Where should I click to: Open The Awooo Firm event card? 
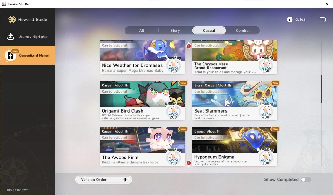click(142, 147)
